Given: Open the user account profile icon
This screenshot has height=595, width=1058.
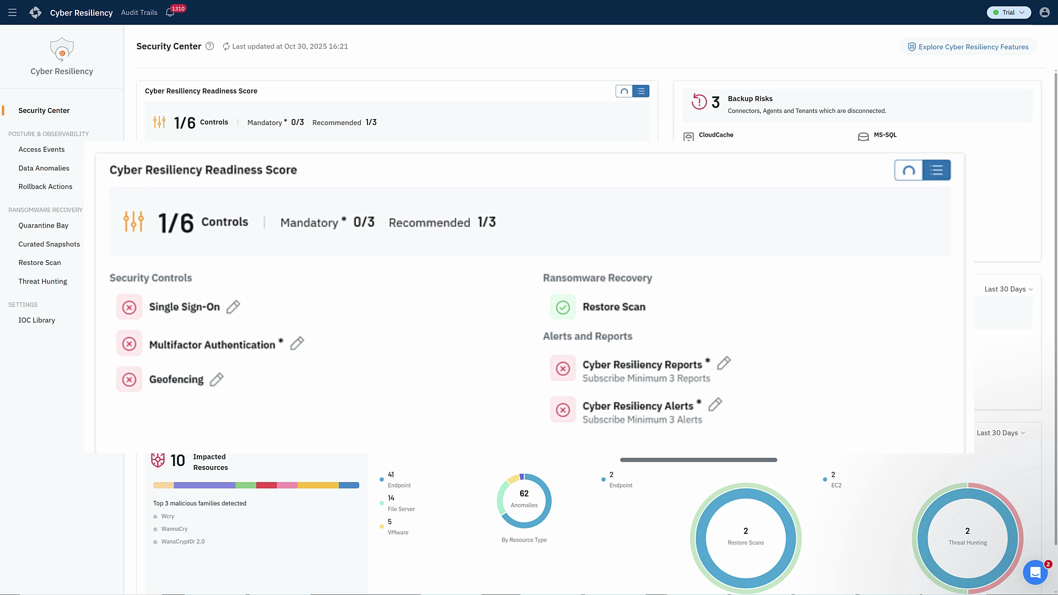Looking at the screenshot, I should (x=1044, y=12).
